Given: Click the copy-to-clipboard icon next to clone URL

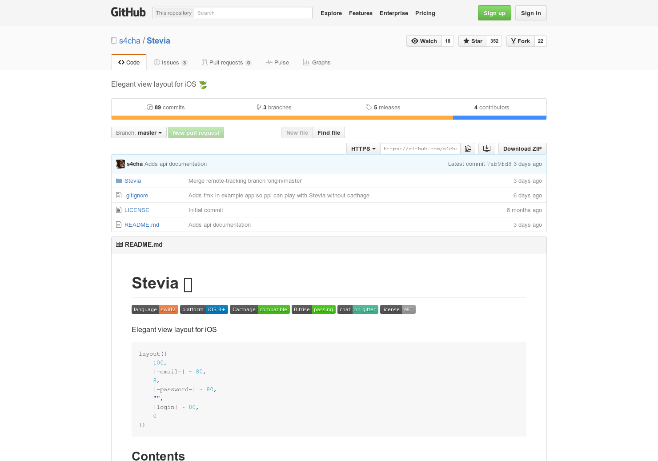Looking at the screenshot, I should (x=468, y=148).
